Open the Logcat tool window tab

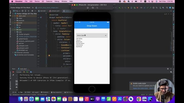pos(35,92)
